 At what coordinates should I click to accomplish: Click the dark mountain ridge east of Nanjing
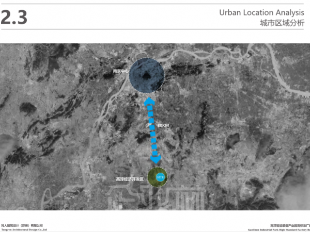tap(187, 69)
